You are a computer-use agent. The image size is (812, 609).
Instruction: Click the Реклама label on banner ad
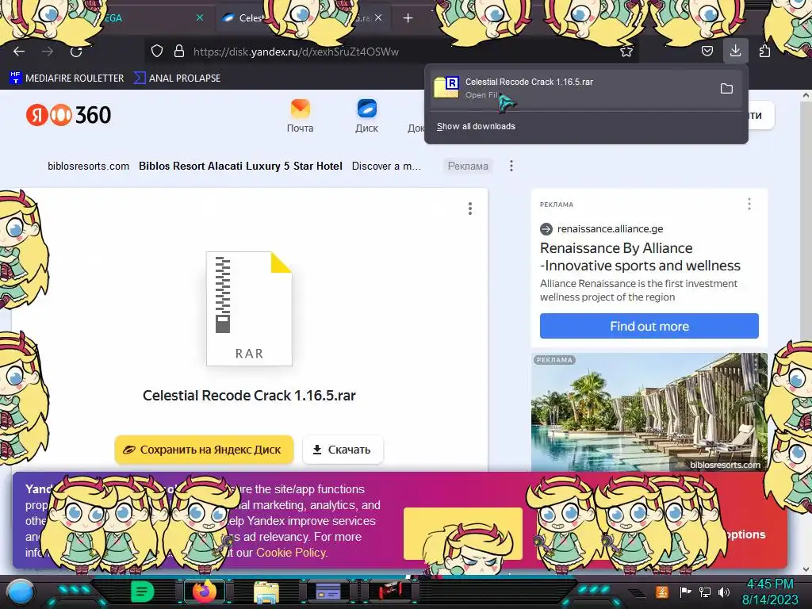click(468, 167)
